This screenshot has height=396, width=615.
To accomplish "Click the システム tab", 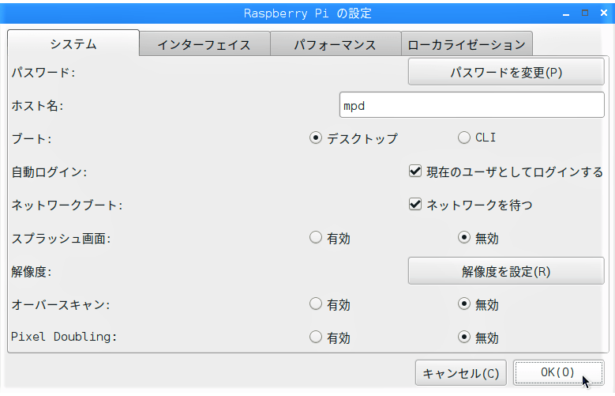I will pyautogui.click(x=73, y=43).
